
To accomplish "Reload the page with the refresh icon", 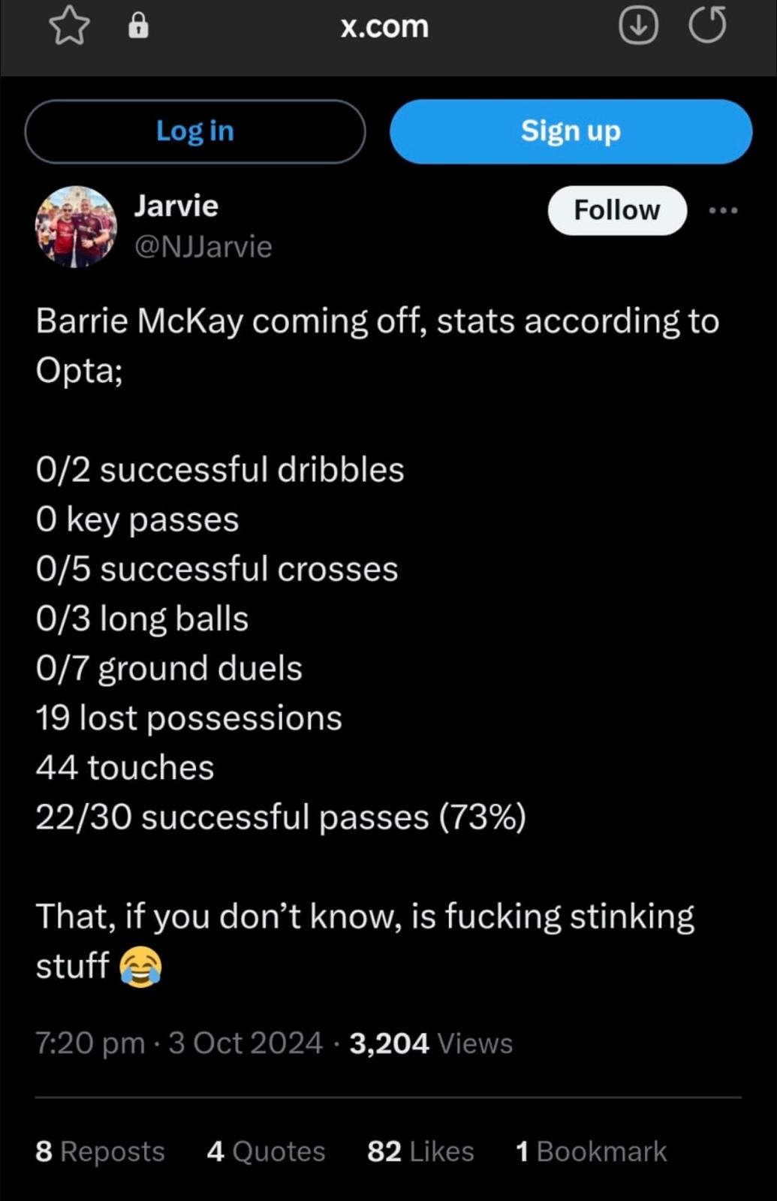I will pos(707,26).
